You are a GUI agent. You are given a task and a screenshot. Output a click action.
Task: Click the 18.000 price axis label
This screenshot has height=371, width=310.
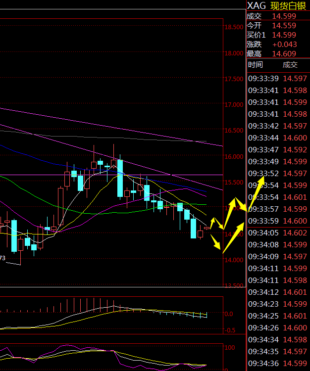[234, 53]
